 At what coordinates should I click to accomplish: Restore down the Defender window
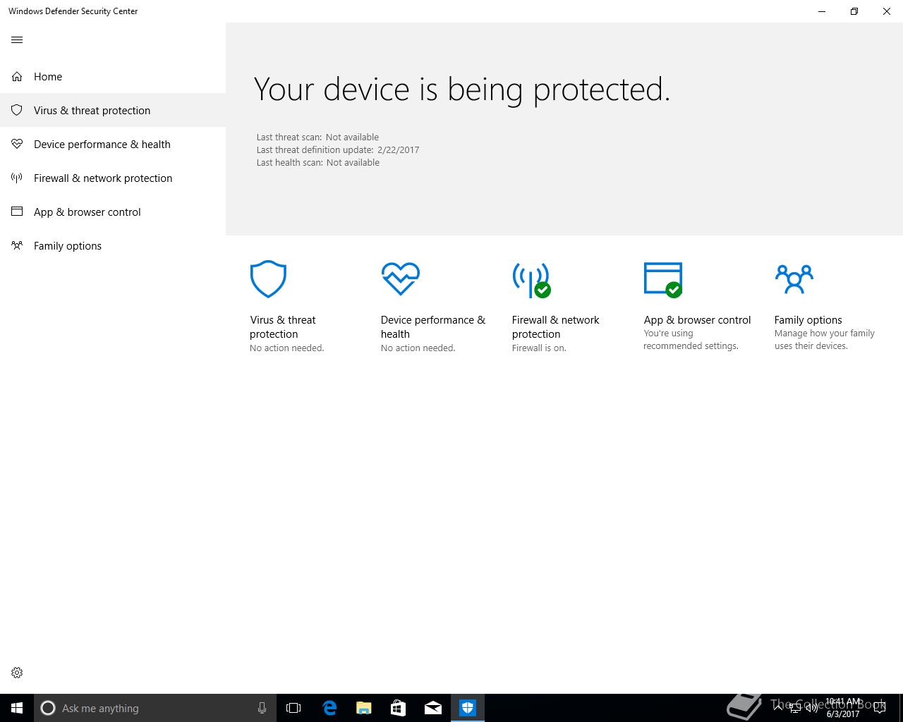[x=854, y=11]
